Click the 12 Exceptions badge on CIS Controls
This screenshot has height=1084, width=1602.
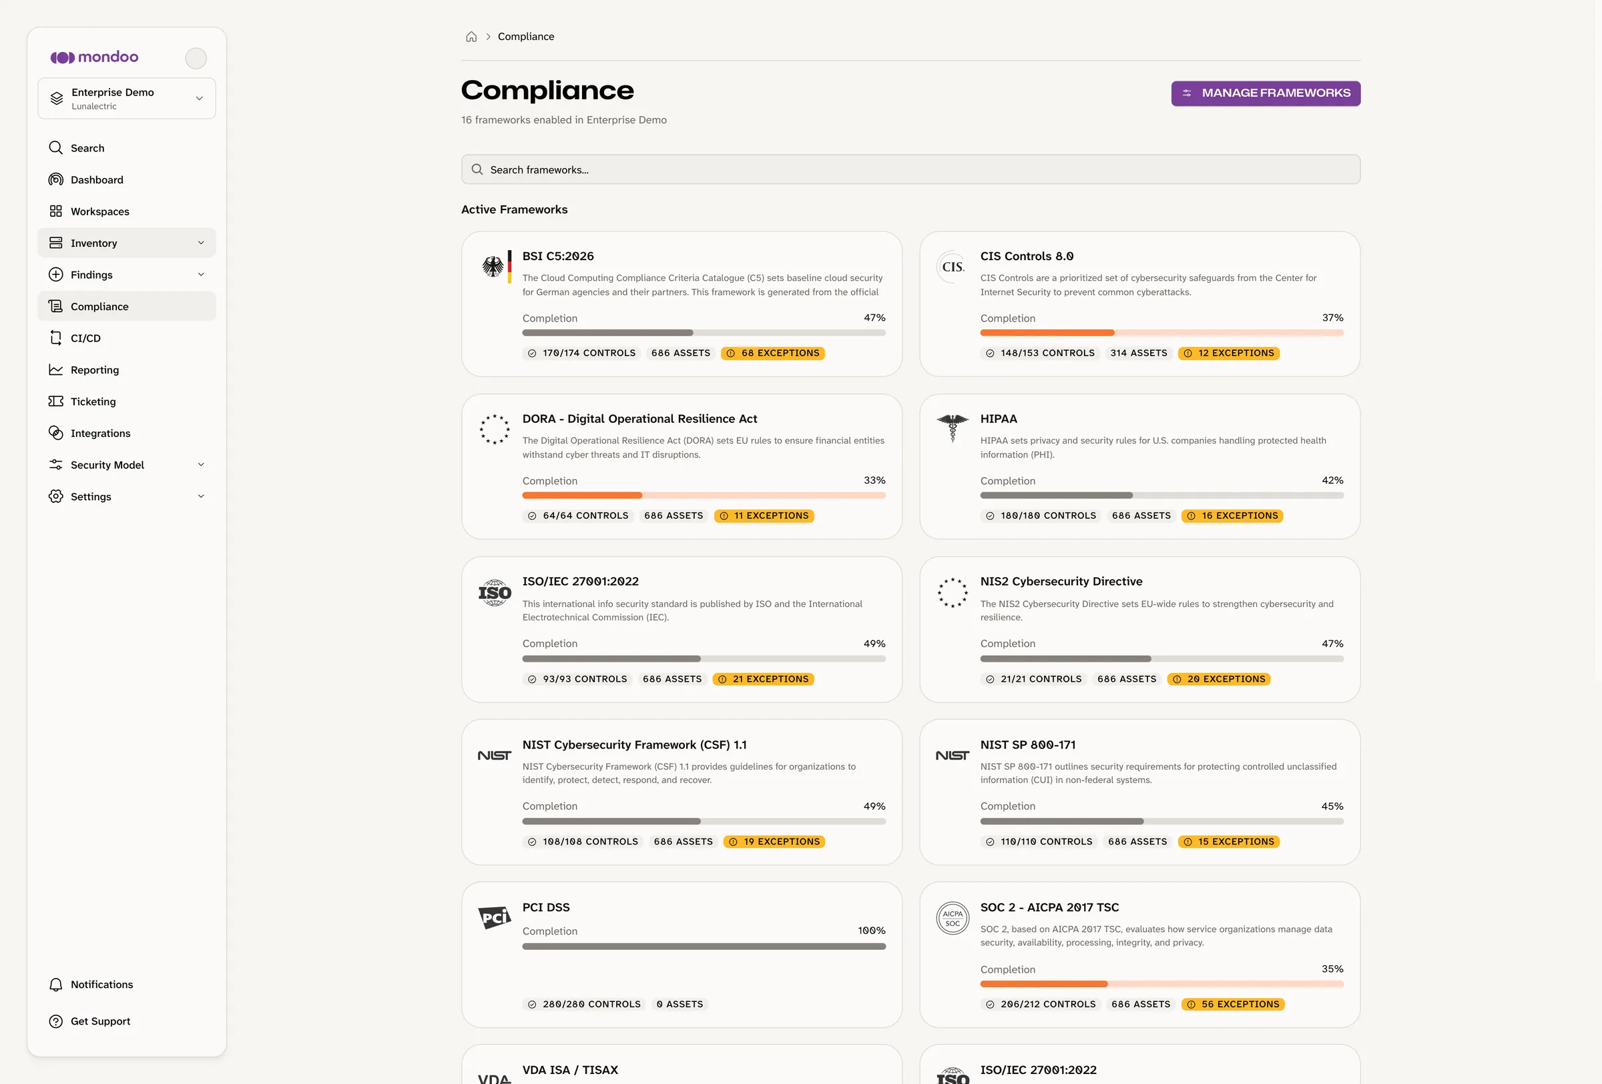coord(1229,354)
